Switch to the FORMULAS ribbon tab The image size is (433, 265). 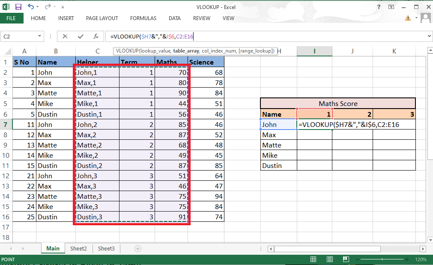pos(143,18)
